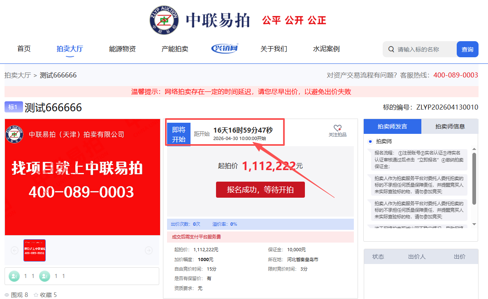
Task: Click the 查询 search button
Action: click(x=467, y=49)
